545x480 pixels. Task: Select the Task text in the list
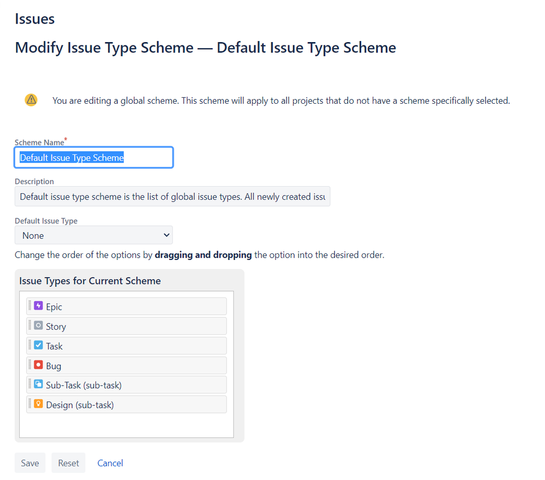pyautogui.click(x=54, y=346)
